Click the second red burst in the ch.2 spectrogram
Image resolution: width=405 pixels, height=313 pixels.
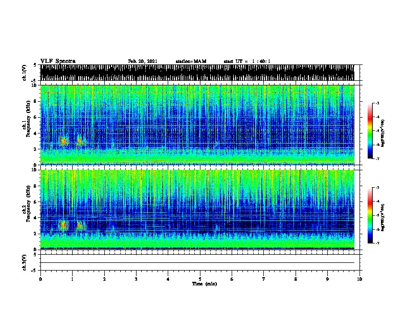pos(81,226)
